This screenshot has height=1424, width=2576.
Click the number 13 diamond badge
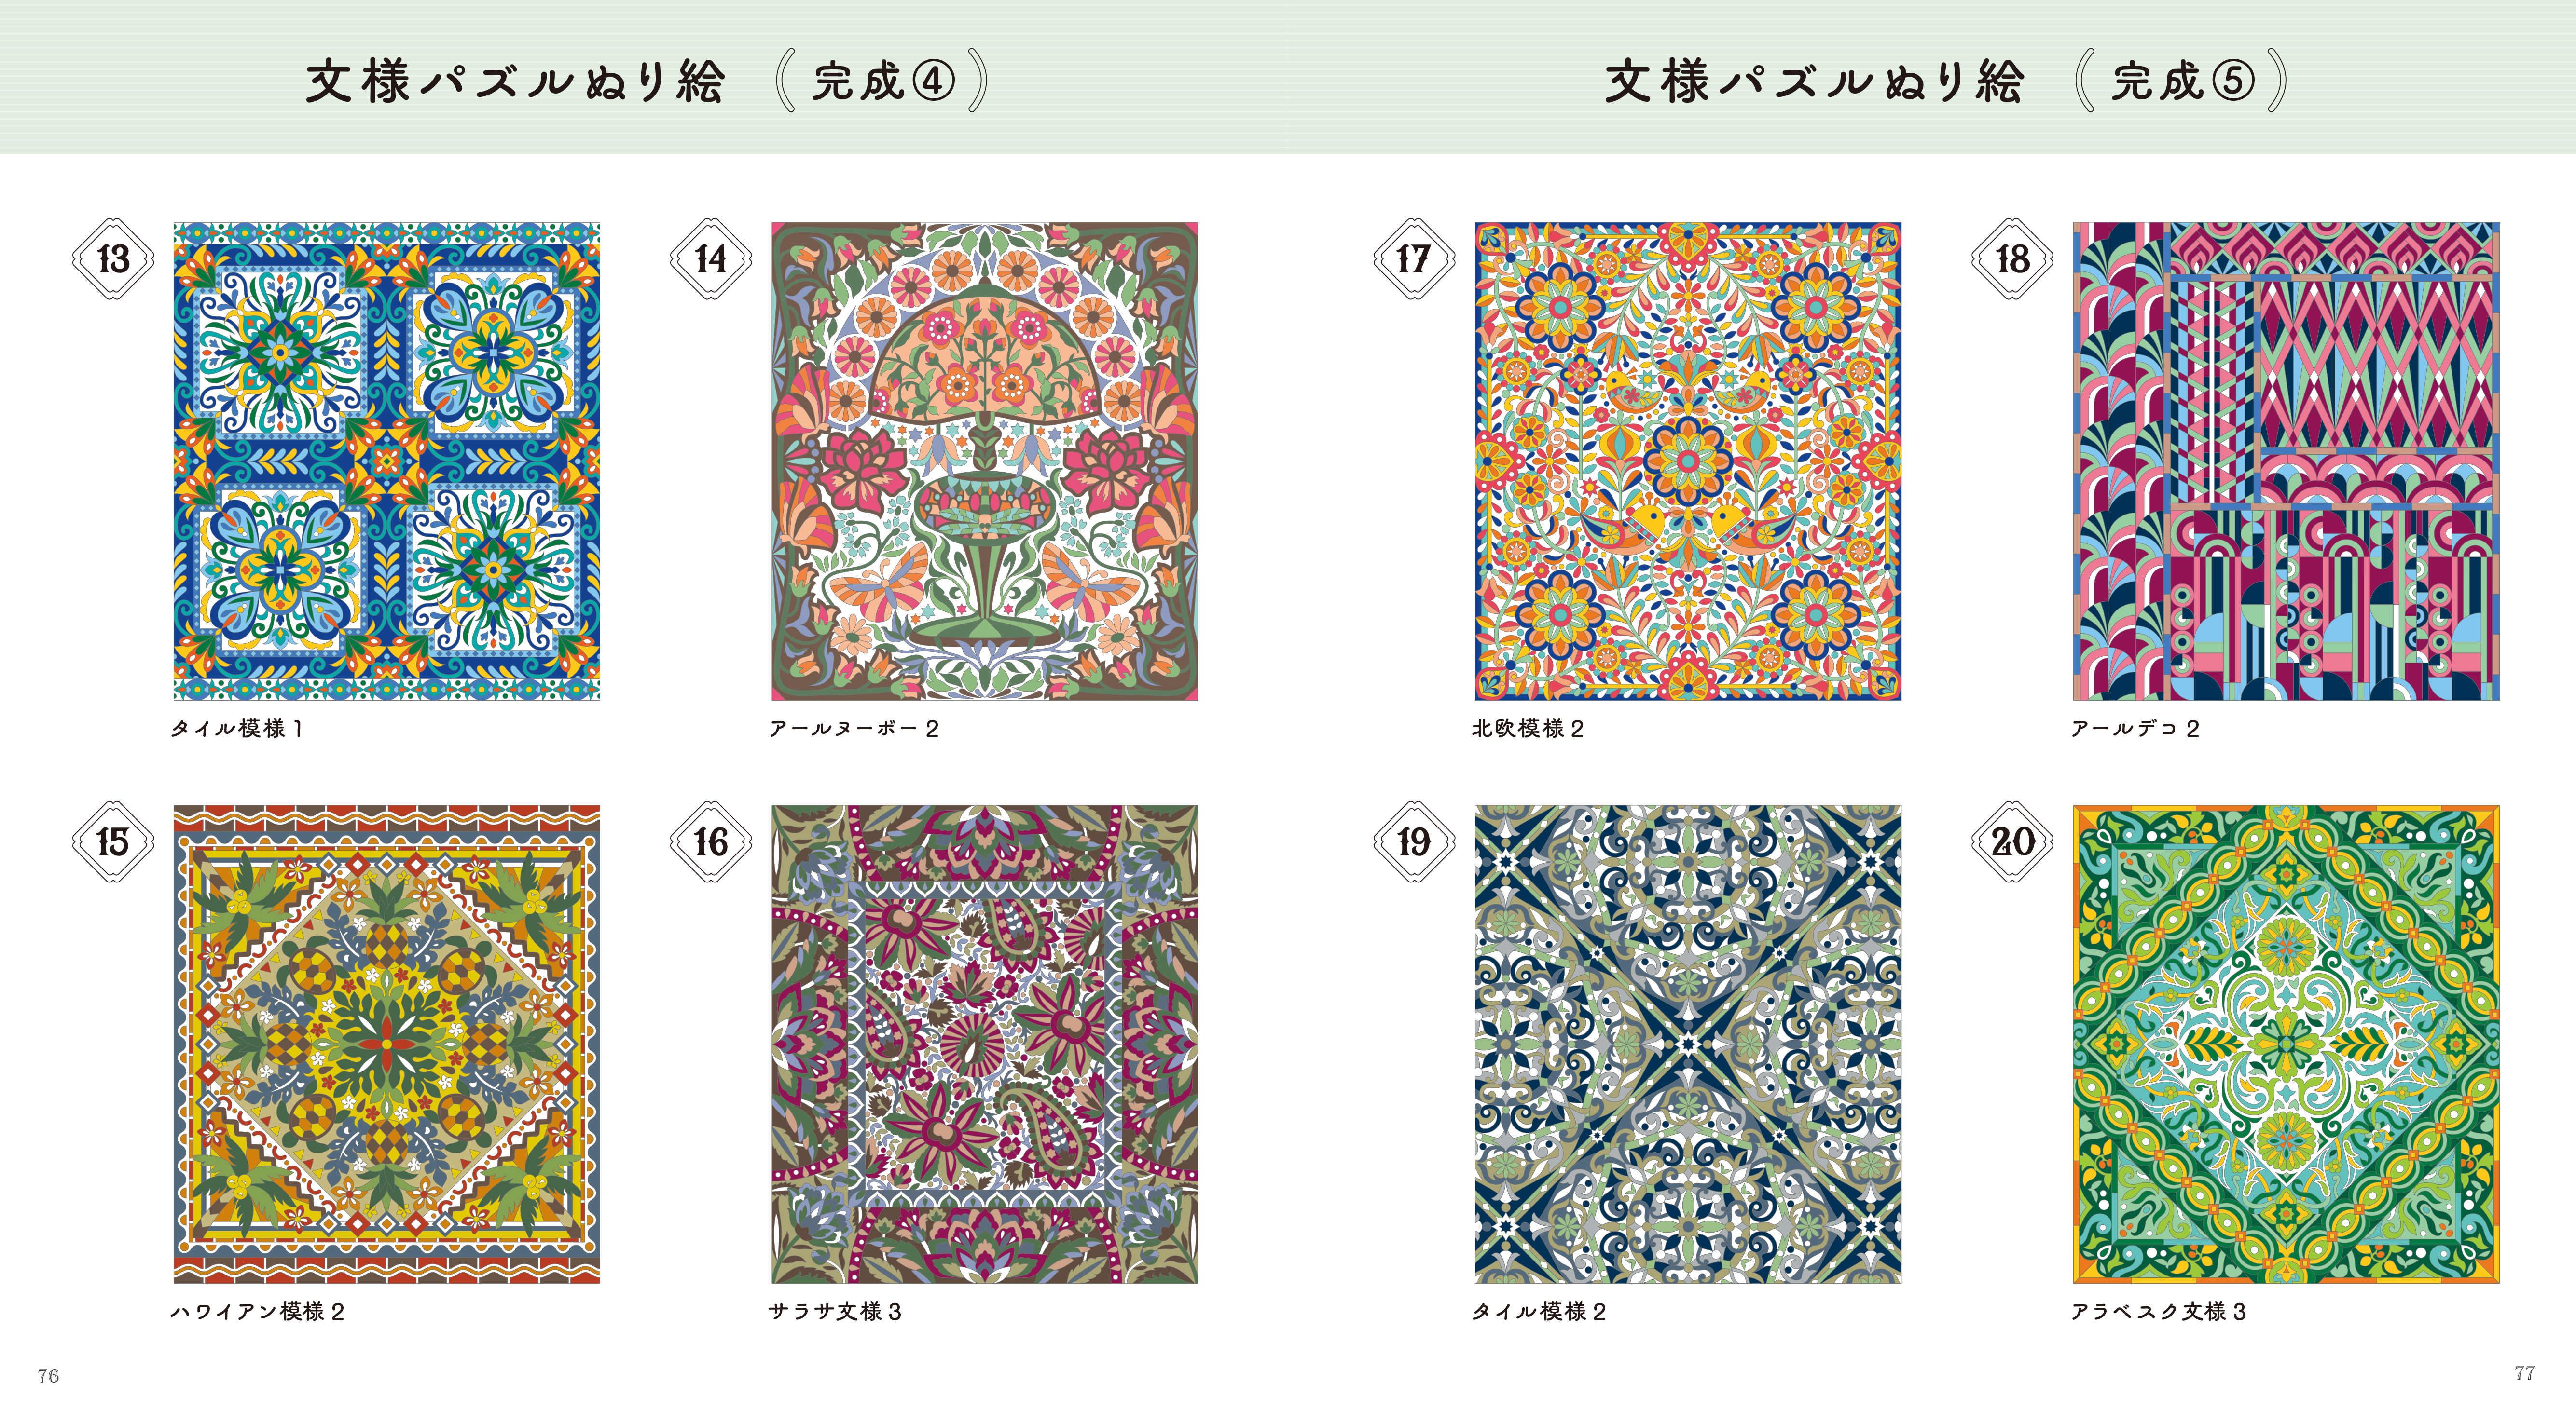113,259
